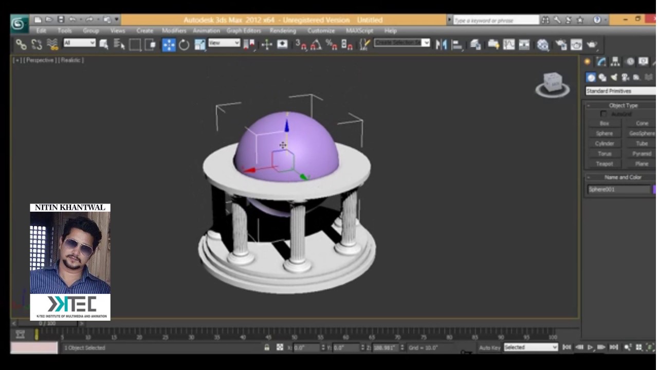This screenshot has height=370, width=658.
Task: Activate the Select and Rotate tool
Action: point(184,45)
